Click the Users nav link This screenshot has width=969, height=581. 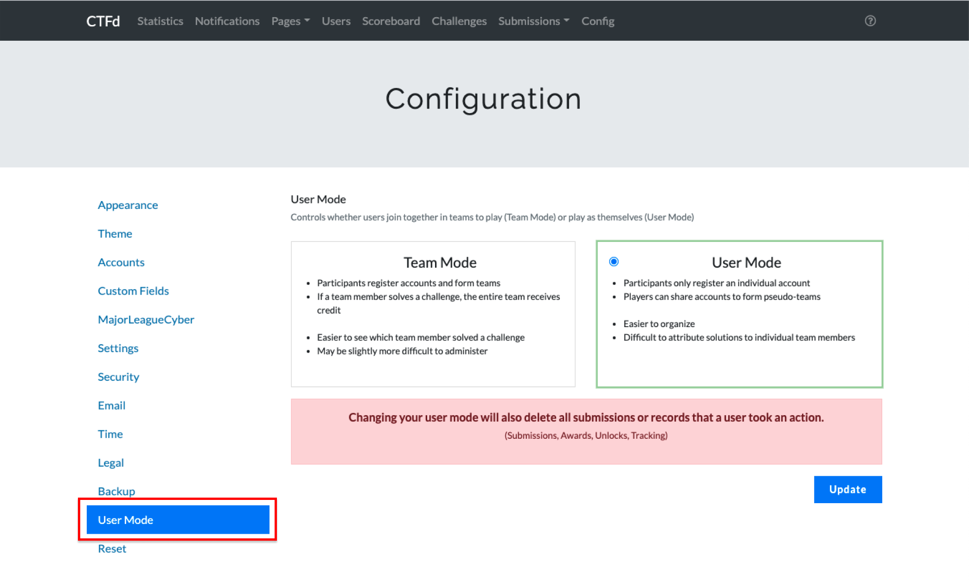(336, 21)
